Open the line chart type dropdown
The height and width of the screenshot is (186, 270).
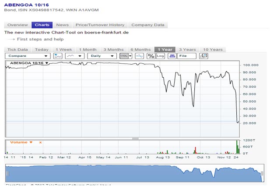75,56
